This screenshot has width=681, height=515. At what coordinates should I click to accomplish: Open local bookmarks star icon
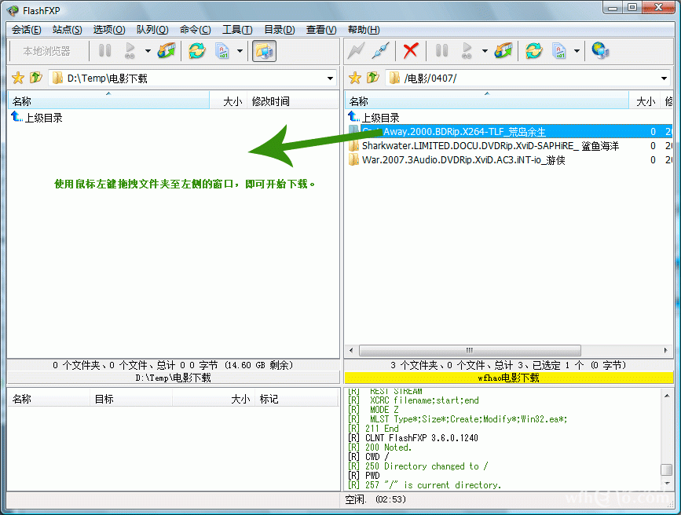pos(18,79)
